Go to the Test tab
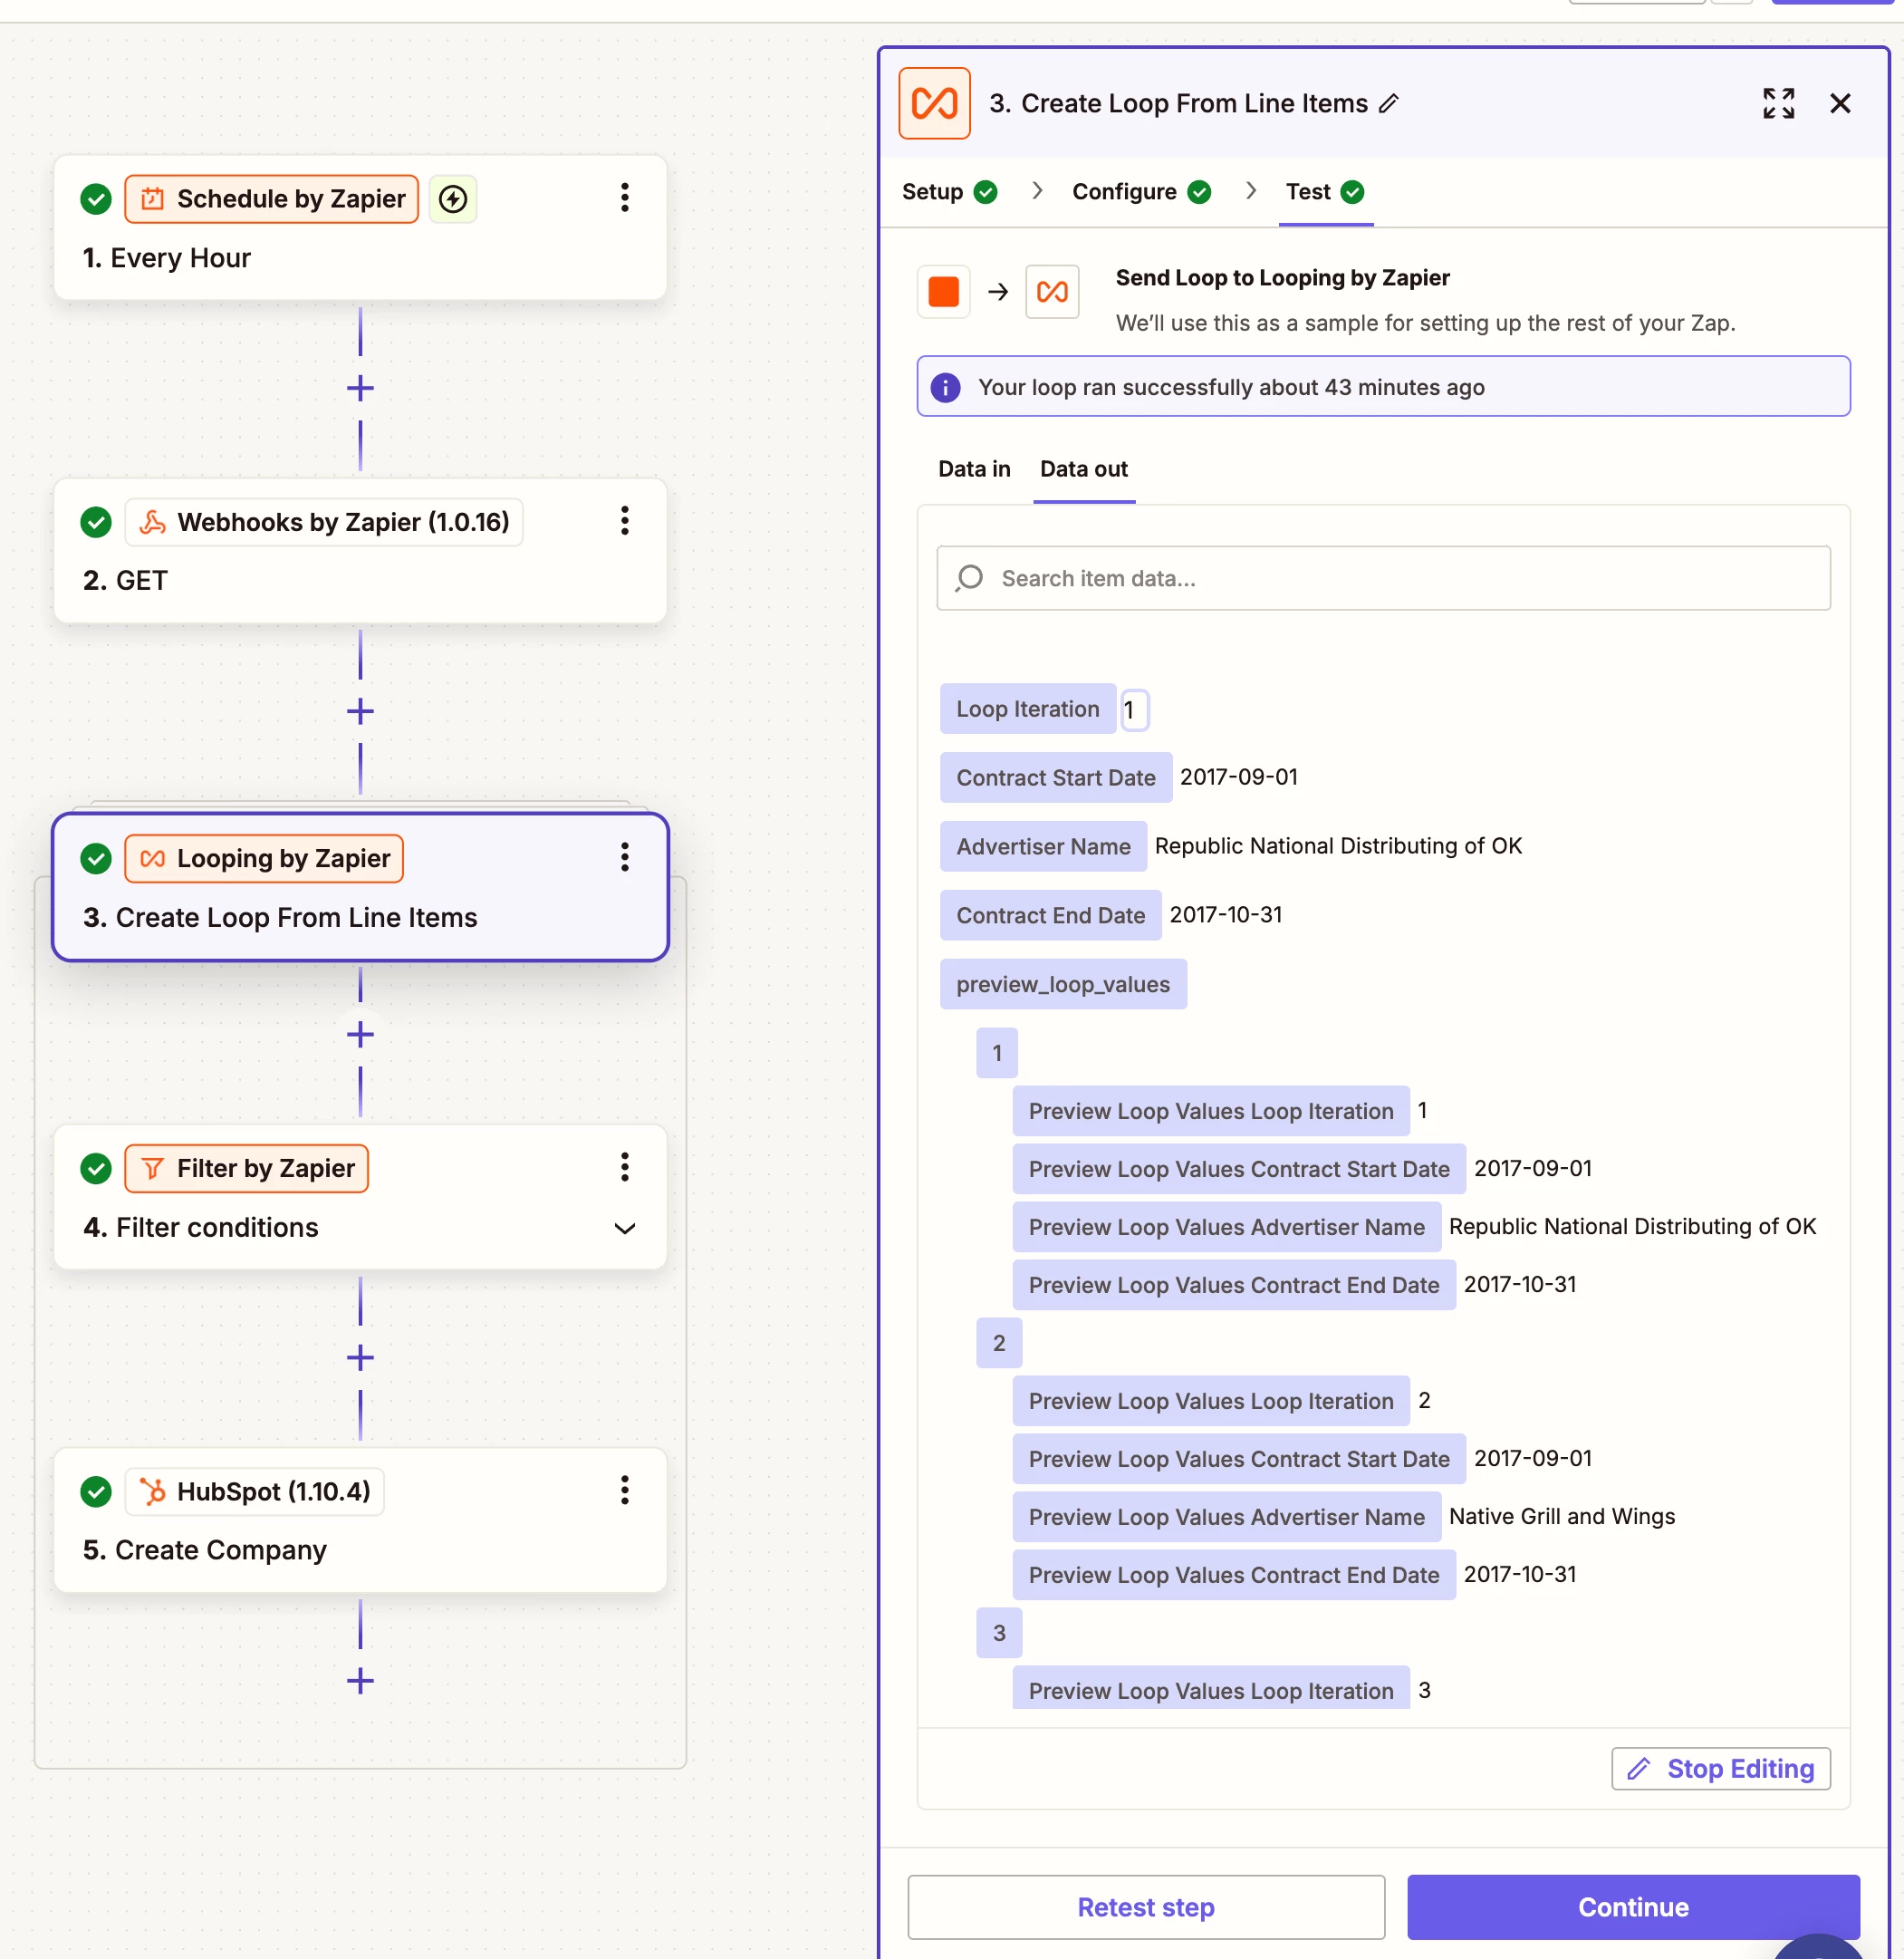This screenshot has height=1959, width=1904. (1324, 191)
